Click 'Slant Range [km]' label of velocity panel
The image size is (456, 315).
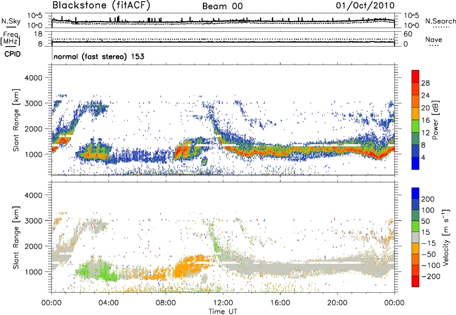tap(16, 237)
